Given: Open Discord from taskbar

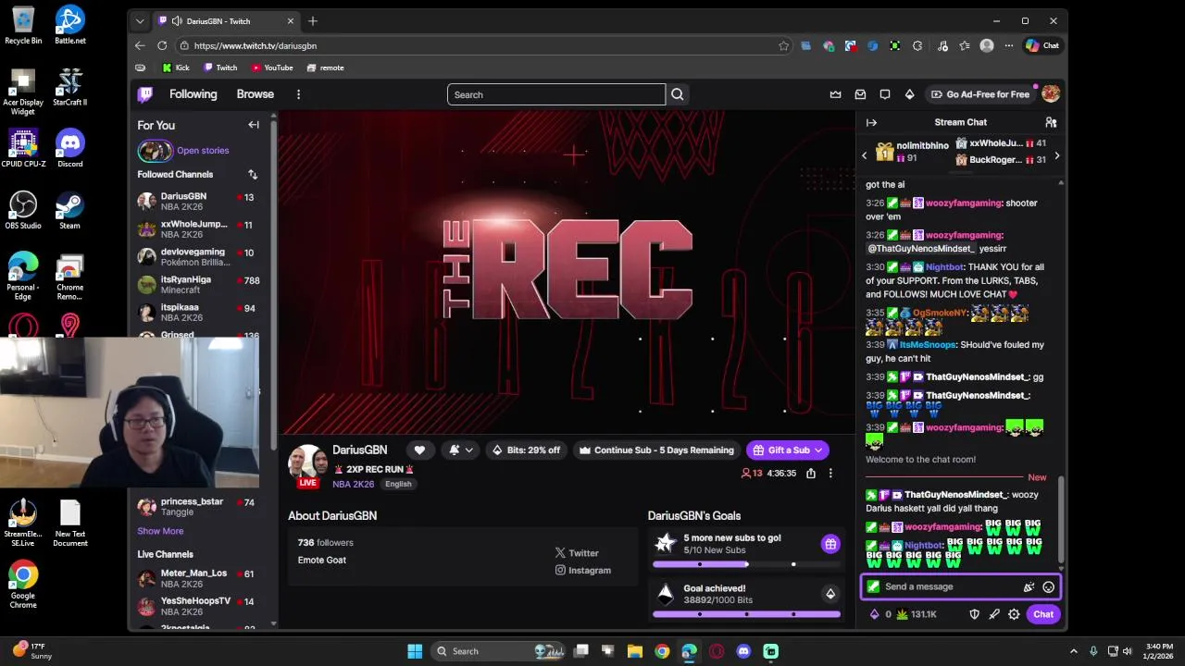Looking at the screenshot, I should pos(743,651).
